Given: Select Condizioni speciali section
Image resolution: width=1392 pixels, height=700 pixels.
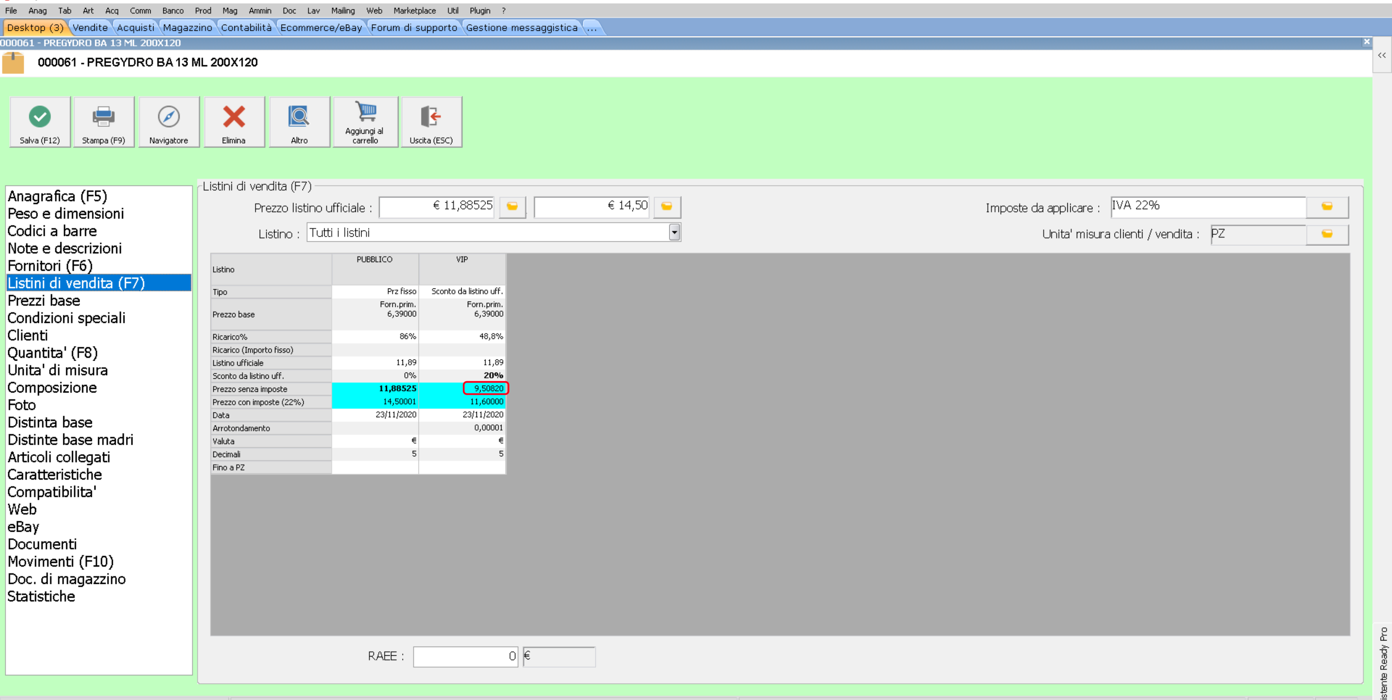Looking at the screenshot, I should 99,318.
